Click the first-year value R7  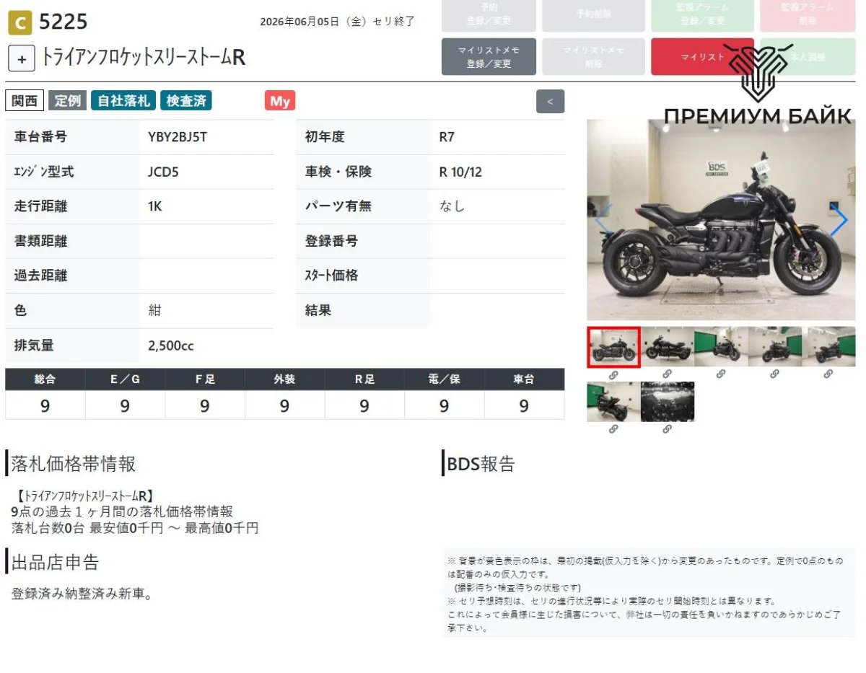447,136
